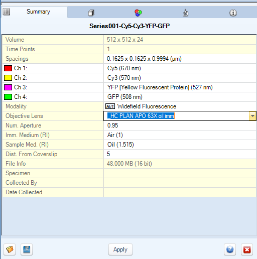
Task: Click the save floppy disk icon
Action: point(27,249)
